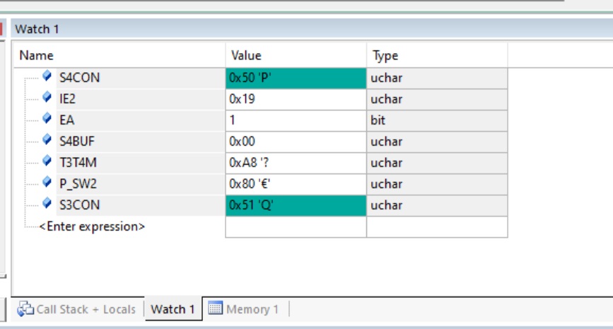Click the Memory 1 tab icon
613x329 pixels.
(215, 309)
